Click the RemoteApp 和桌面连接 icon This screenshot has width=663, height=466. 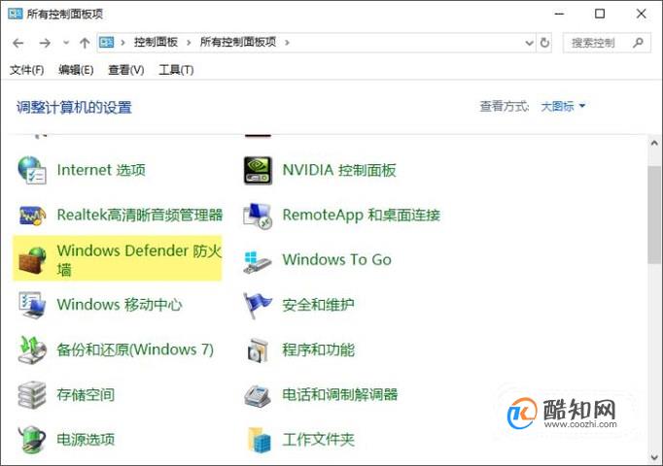[x=258, y=216]
